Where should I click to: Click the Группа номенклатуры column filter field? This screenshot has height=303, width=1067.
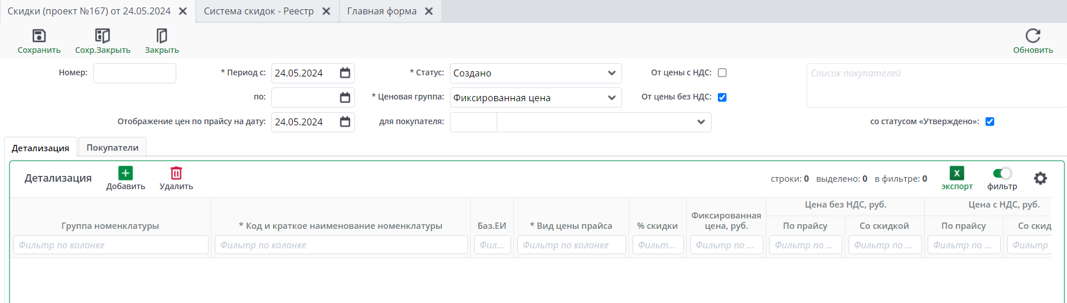coord(111,245)
